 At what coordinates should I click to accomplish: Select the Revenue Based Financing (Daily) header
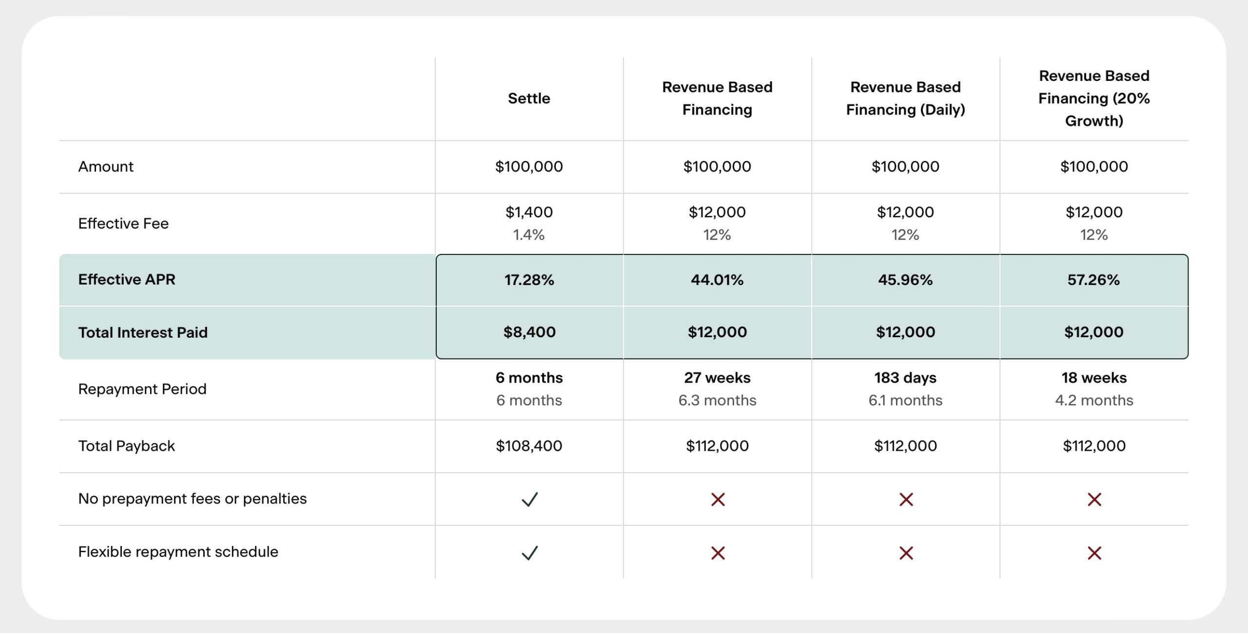point(905,98)
